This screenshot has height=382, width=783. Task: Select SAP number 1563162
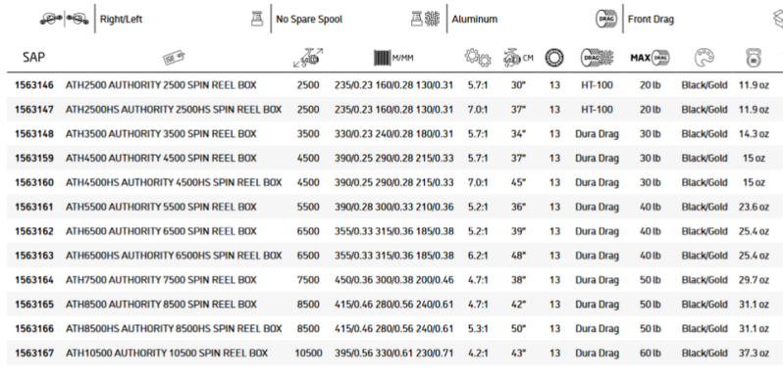(34, 231)
